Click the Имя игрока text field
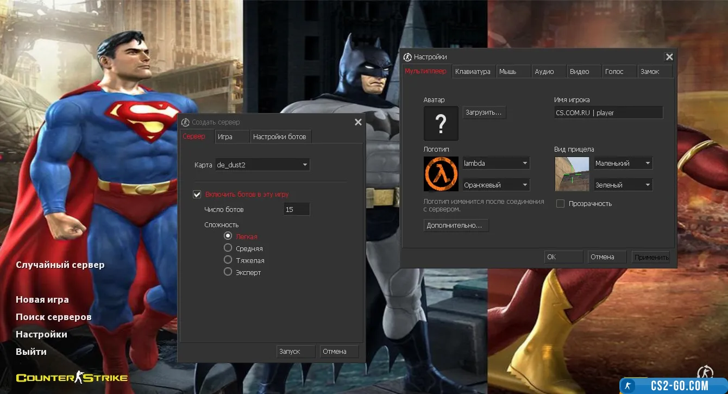The image size is (728, 394). click(x=607, y=112)
